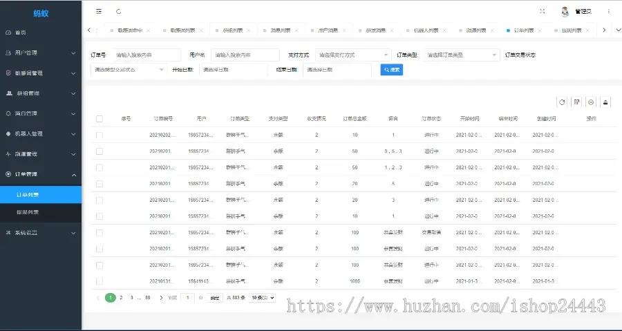Open the three-dot more menu in the header
The image size is (622, 331).
[609, 12]
